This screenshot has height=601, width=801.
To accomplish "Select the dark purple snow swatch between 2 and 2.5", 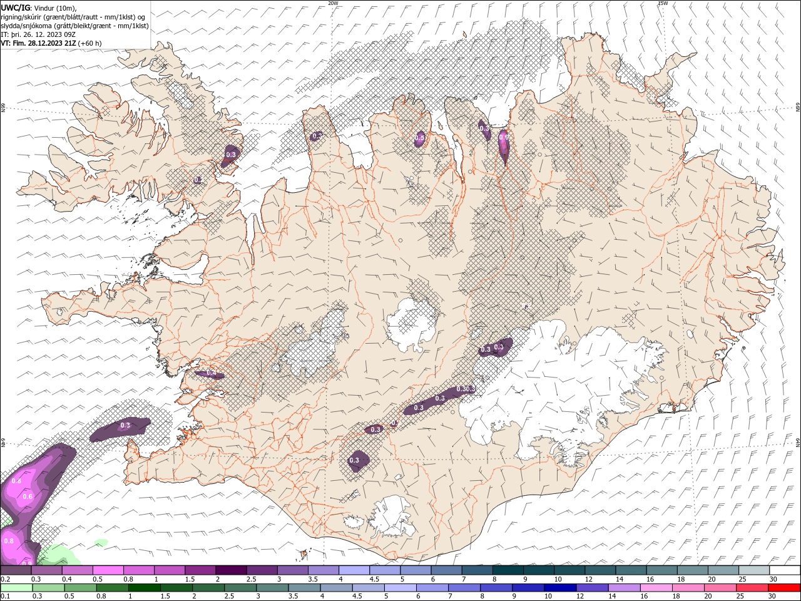I will coord(231,570).
